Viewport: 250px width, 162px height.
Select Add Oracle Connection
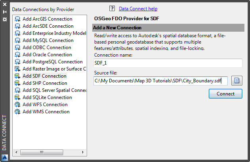click(47, 55)
